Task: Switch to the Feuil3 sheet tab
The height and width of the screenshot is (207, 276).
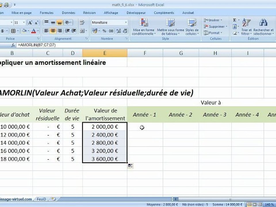Action: pyautogui.click(x=41, y=199)
